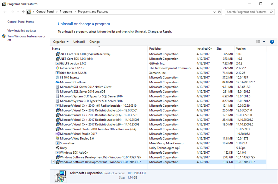The width and height of the screenshot is (278, 184).
Task: Click the 152 KB size cell
Action: tap(228, 153)
